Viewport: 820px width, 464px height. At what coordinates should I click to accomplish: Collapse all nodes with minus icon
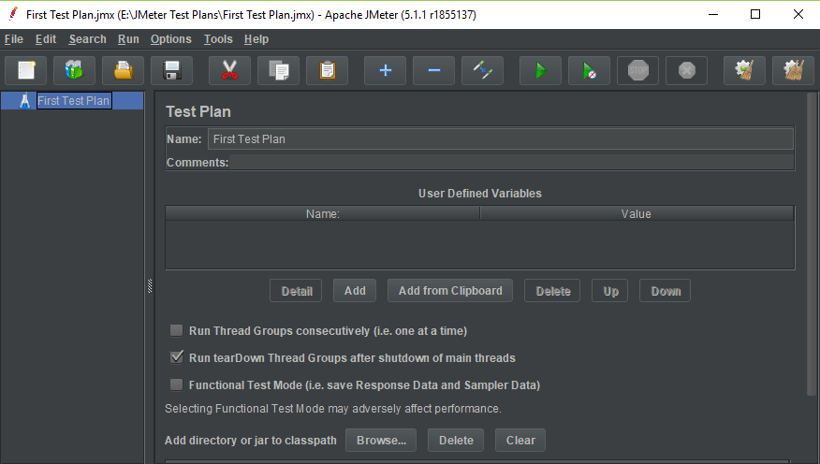[433, 70]
